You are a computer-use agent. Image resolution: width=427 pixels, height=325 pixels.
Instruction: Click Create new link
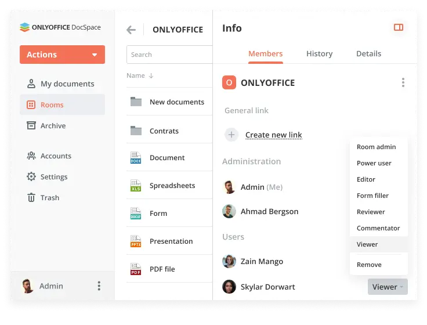click(274, 135)
